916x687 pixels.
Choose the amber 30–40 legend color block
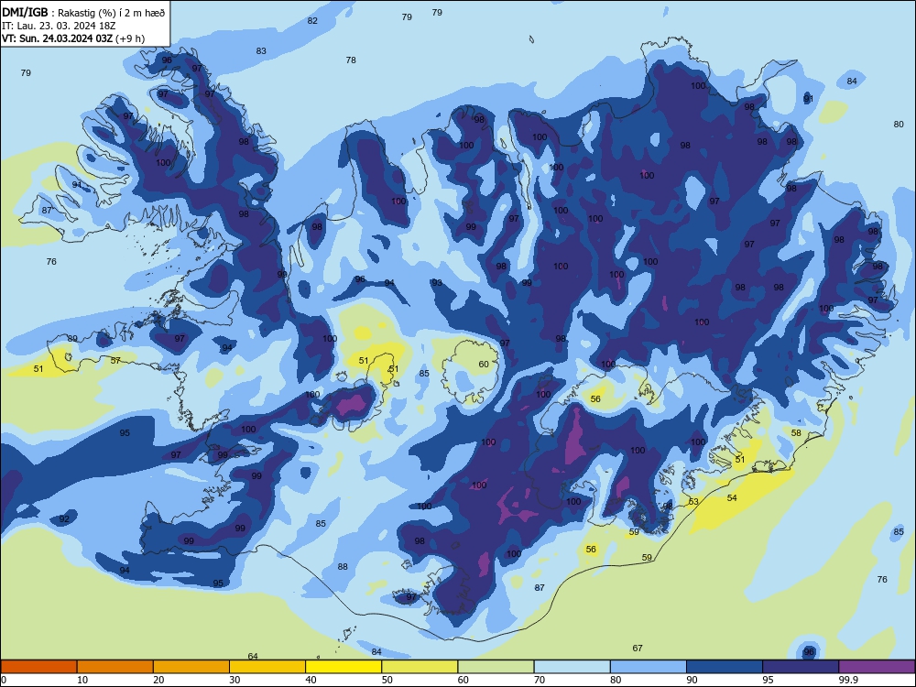(x=267, y=667)
